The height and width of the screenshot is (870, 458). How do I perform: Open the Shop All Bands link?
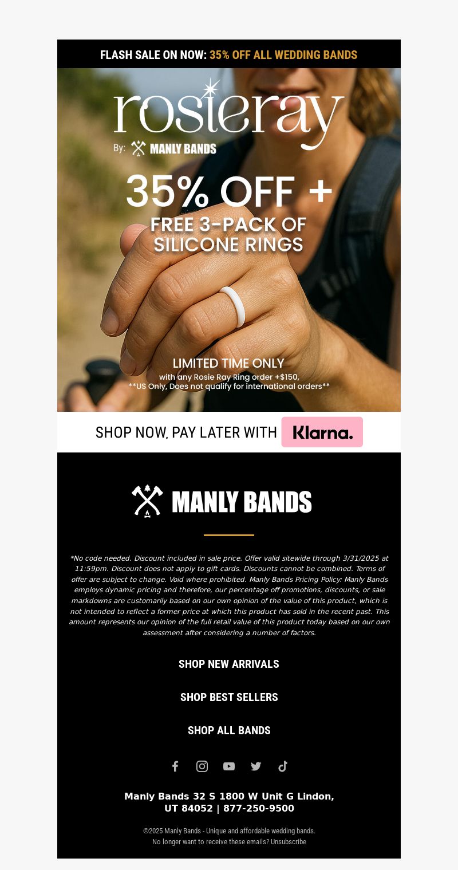[229, 730]
